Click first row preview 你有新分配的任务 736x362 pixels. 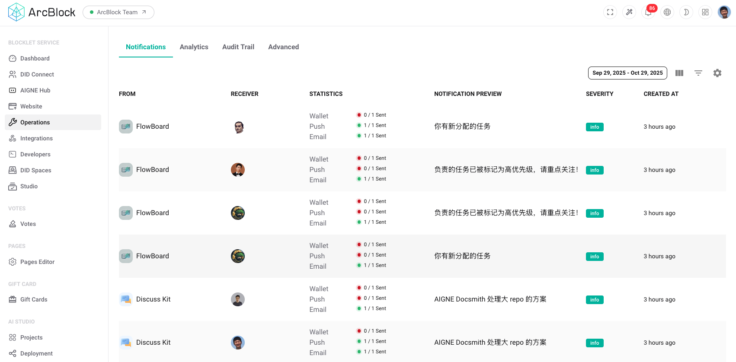[x=462, y=127]
